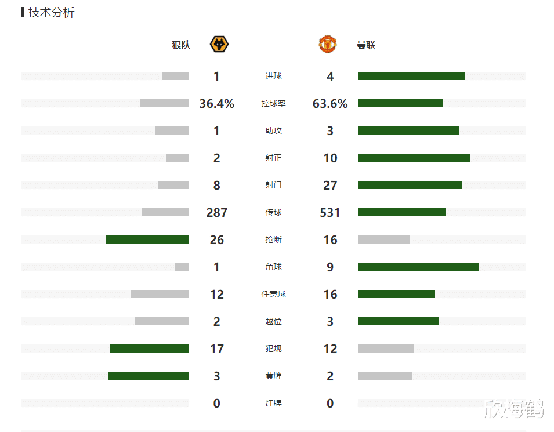Click Wolves' green 犯规 bar
Screen dimensions: 554x432
(150, 348)
